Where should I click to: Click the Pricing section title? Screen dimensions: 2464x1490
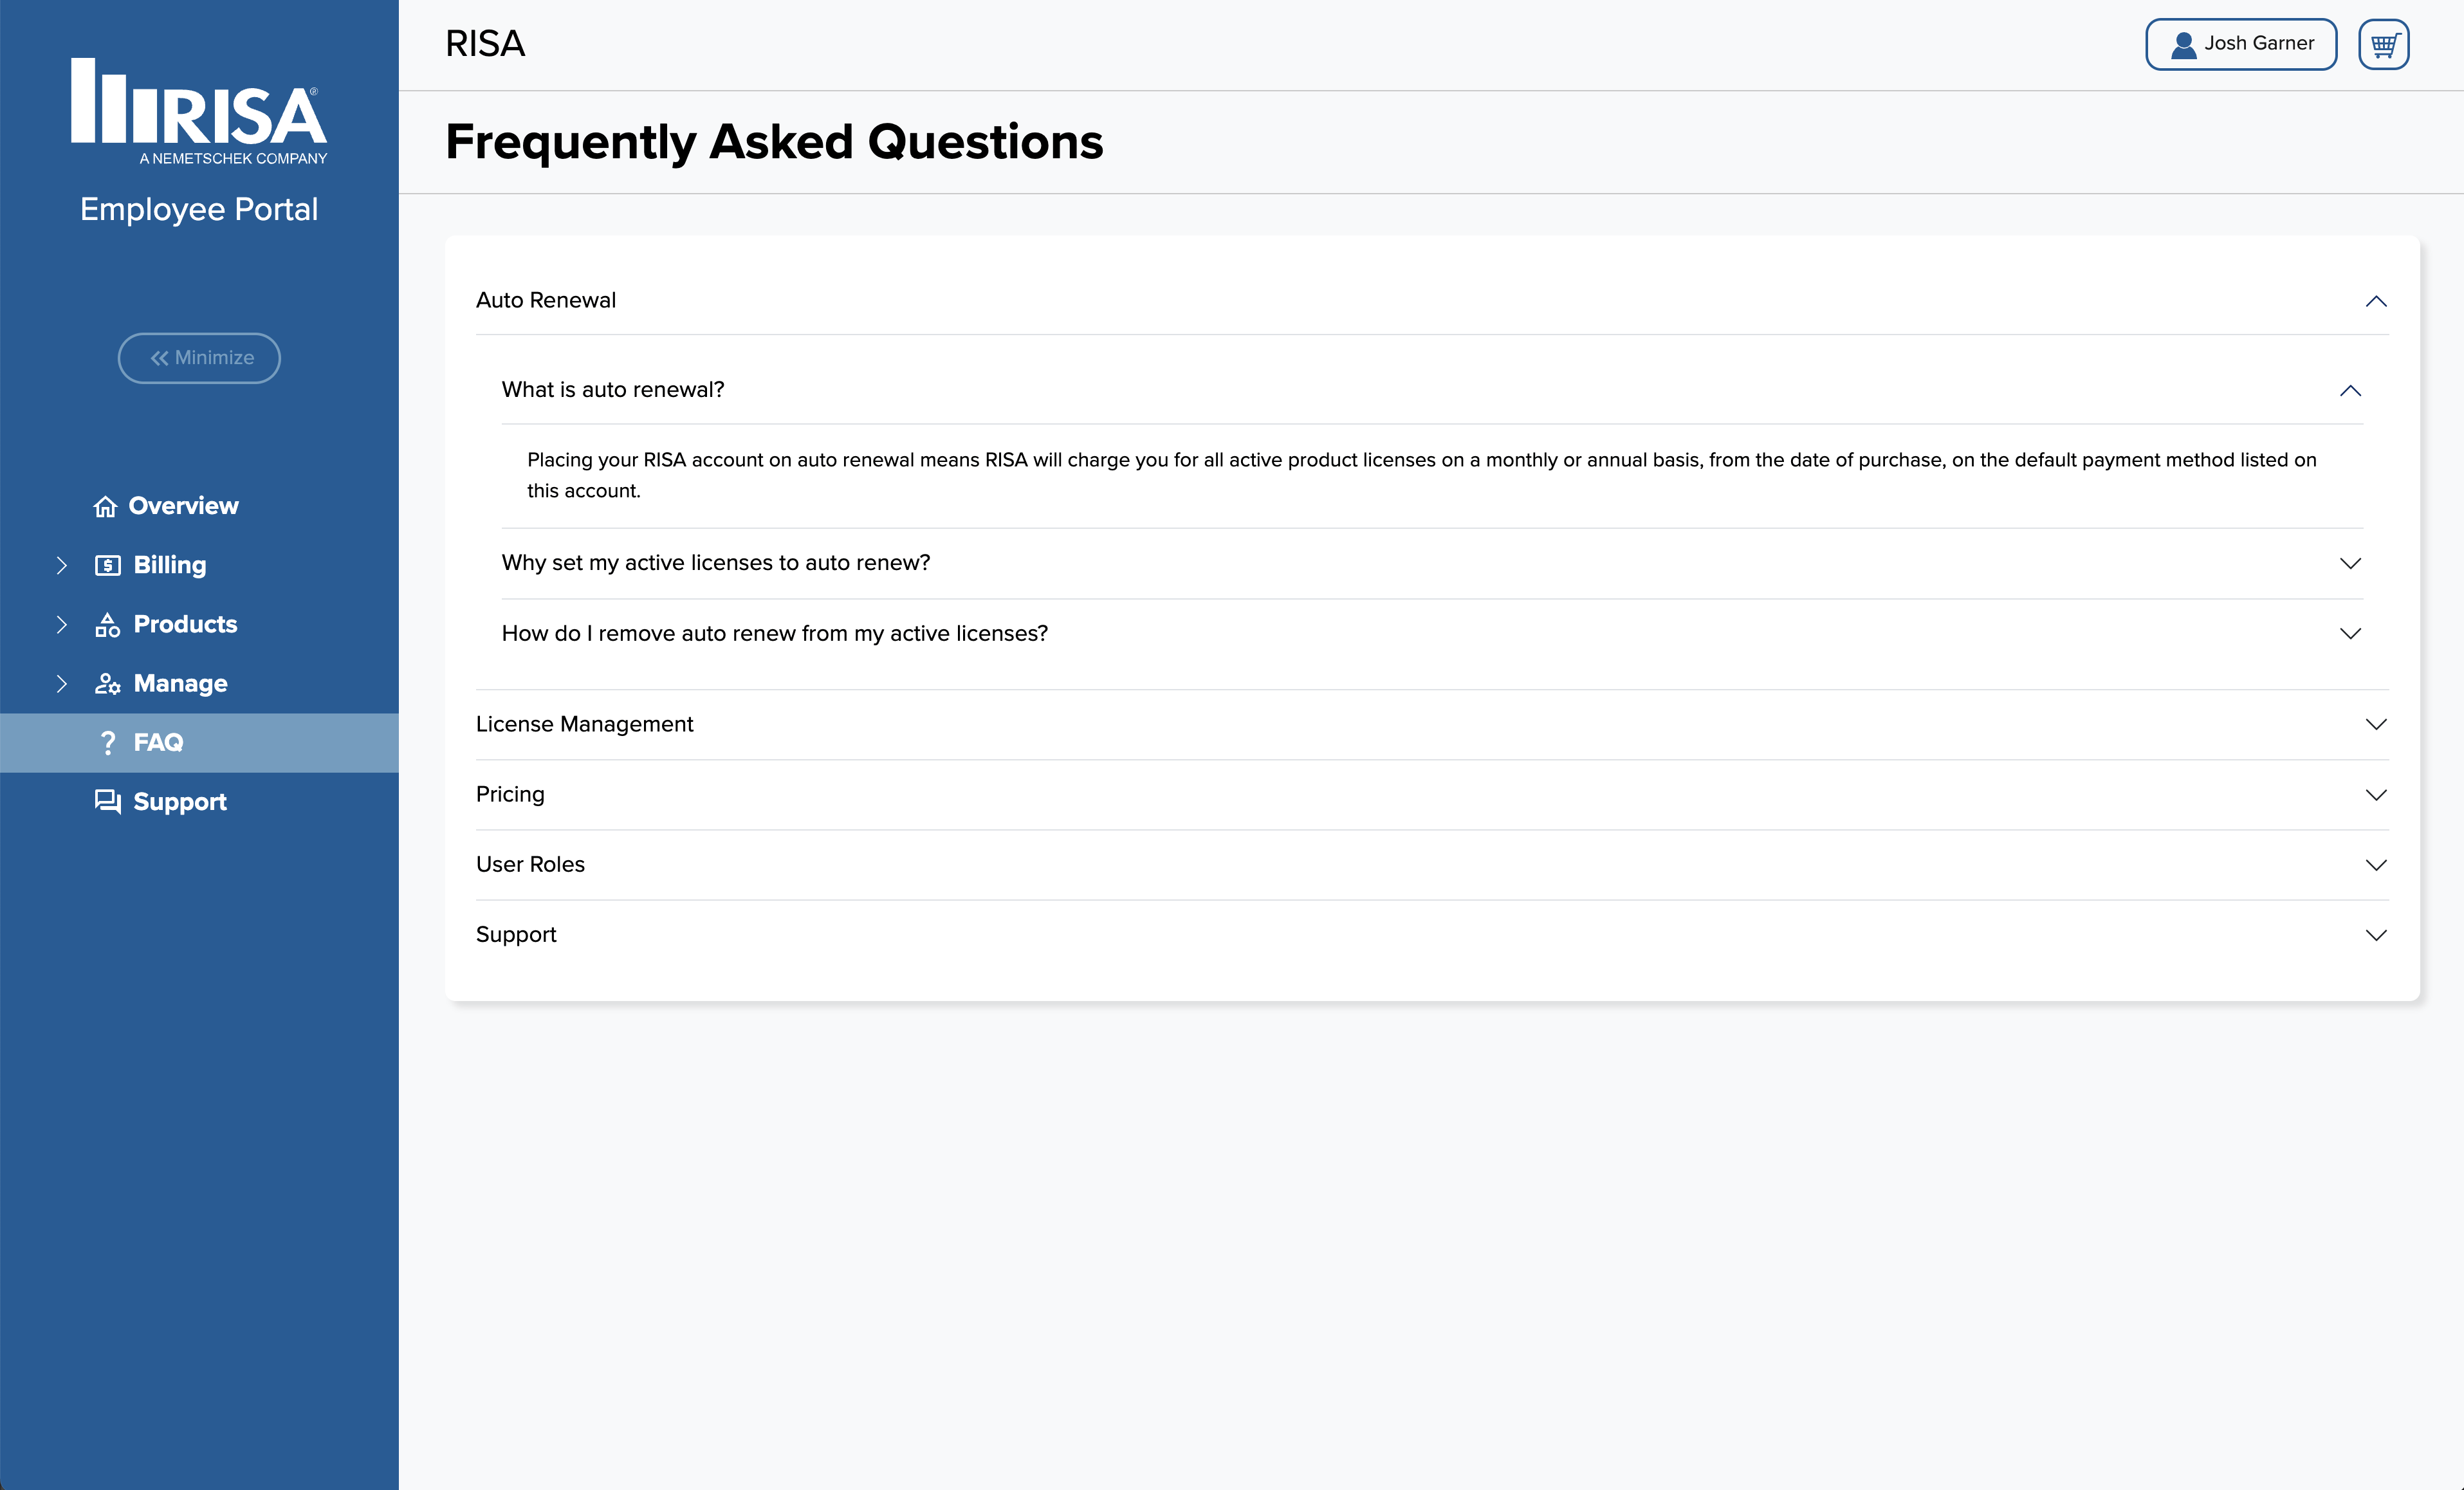pos(510,794)
